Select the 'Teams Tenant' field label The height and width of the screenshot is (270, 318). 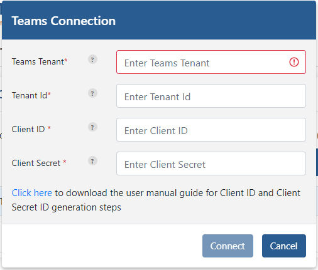tap(40, 61)
